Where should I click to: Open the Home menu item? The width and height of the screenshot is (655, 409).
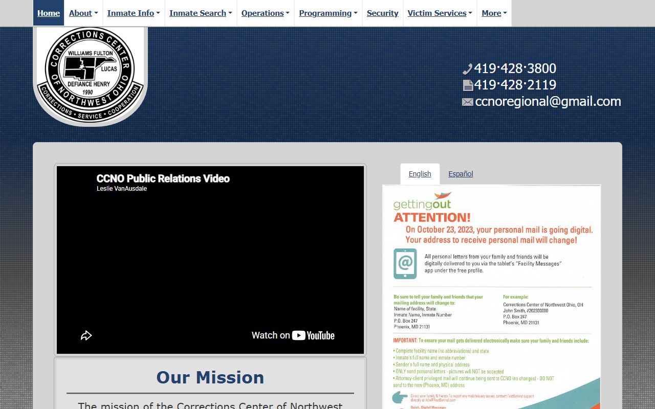click(49, 13)
